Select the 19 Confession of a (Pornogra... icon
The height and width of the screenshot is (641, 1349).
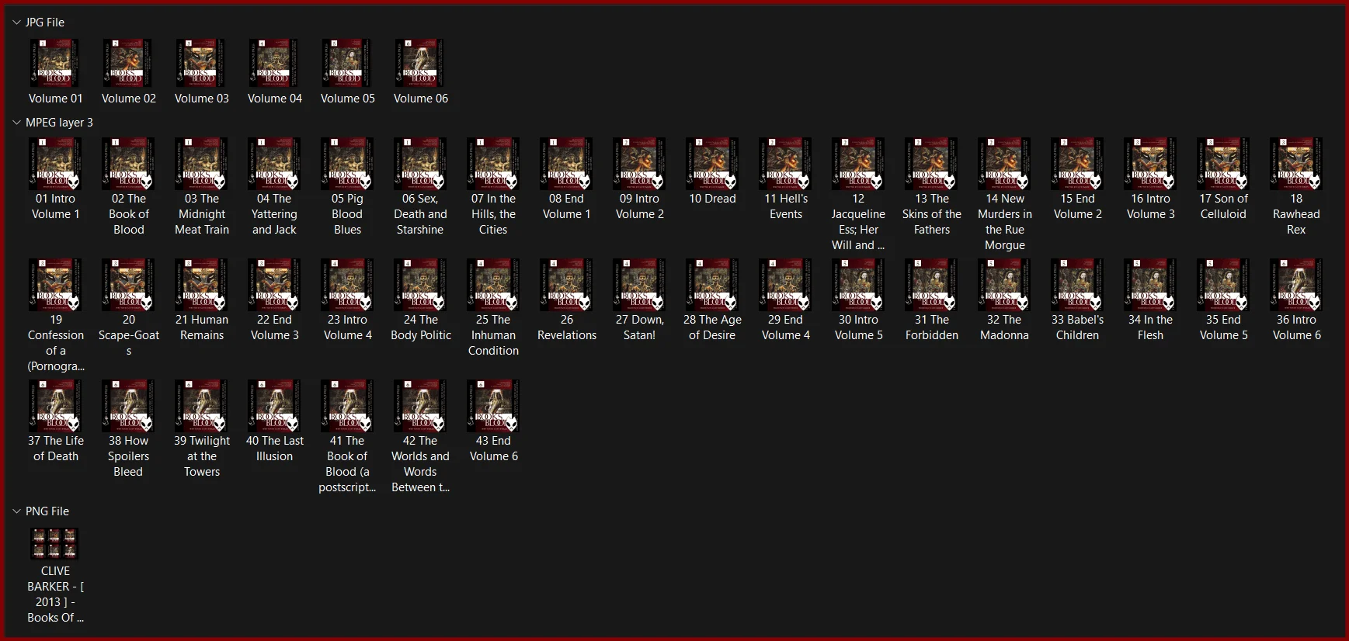[x=55, y=285]
